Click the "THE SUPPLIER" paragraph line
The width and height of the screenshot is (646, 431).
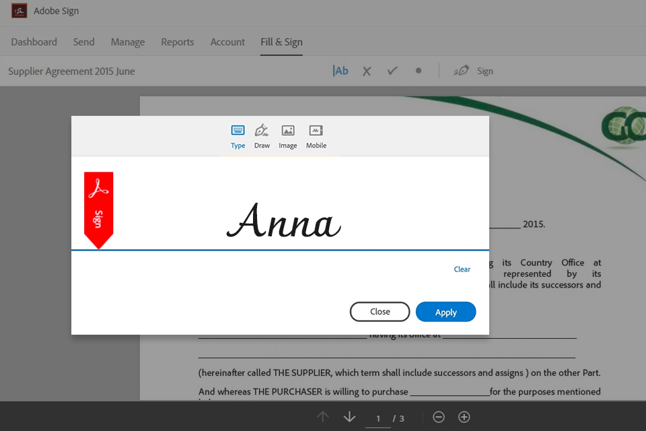coord(399,373)
